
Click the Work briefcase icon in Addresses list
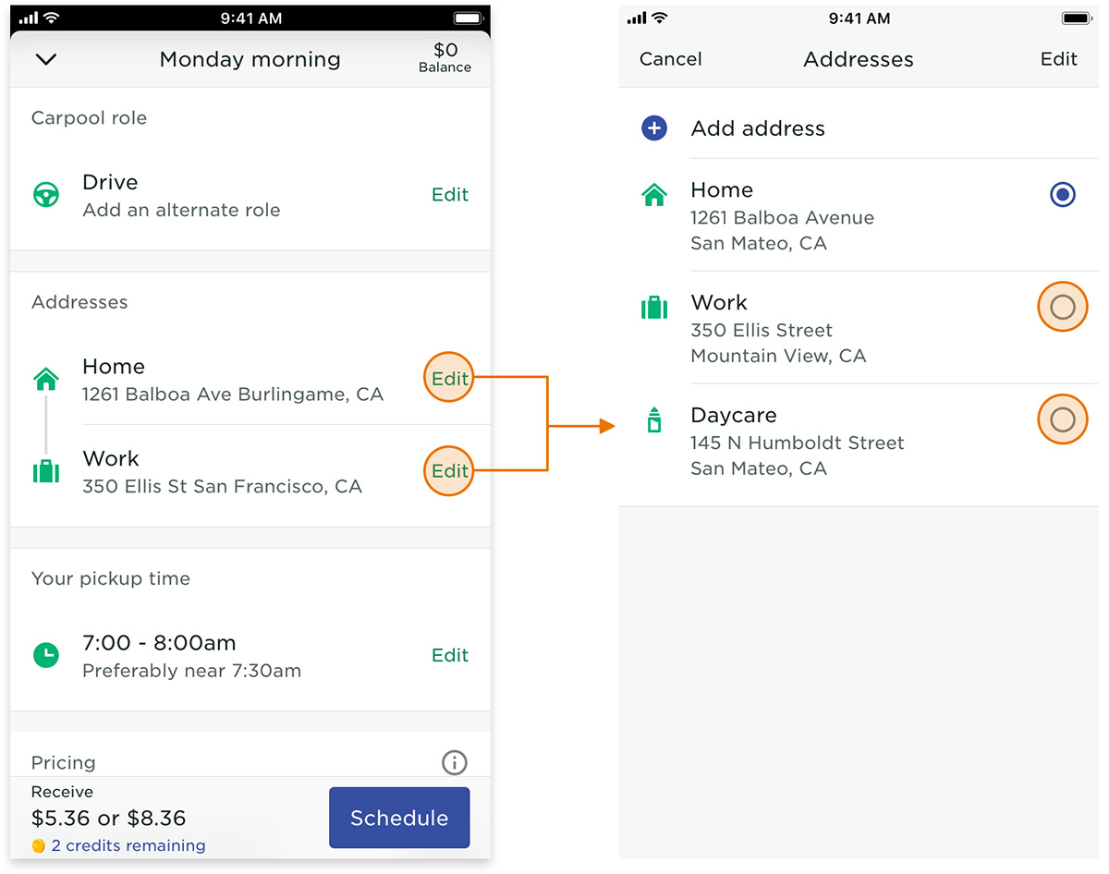pos(654,308)
